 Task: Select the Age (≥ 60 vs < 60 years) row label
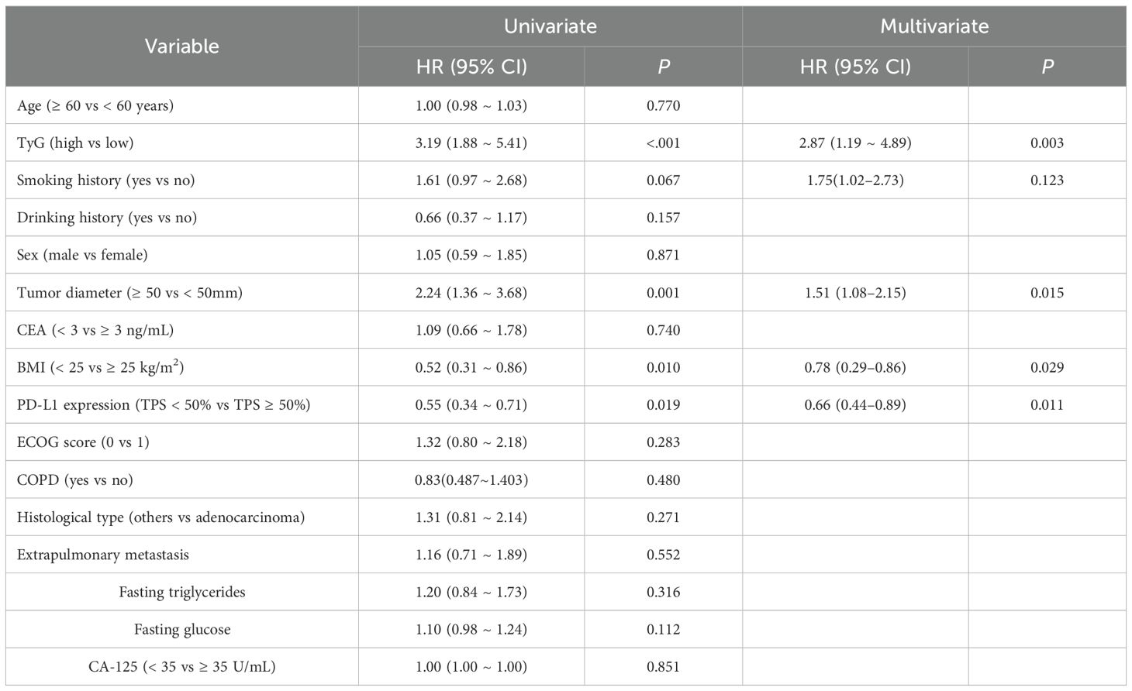(x=95, y=105)
